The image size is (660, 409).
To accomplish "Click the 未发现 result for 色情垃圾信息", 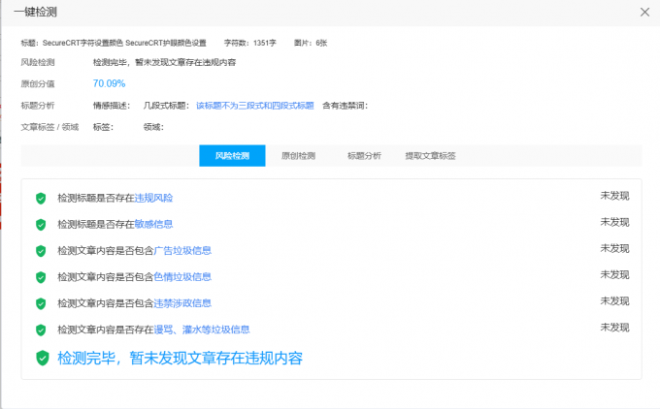I will [614, 275].
